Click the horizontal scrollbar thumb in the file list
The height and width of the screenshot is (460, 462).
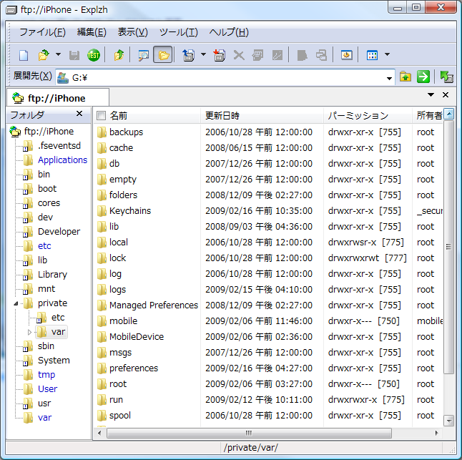(249, 433)
